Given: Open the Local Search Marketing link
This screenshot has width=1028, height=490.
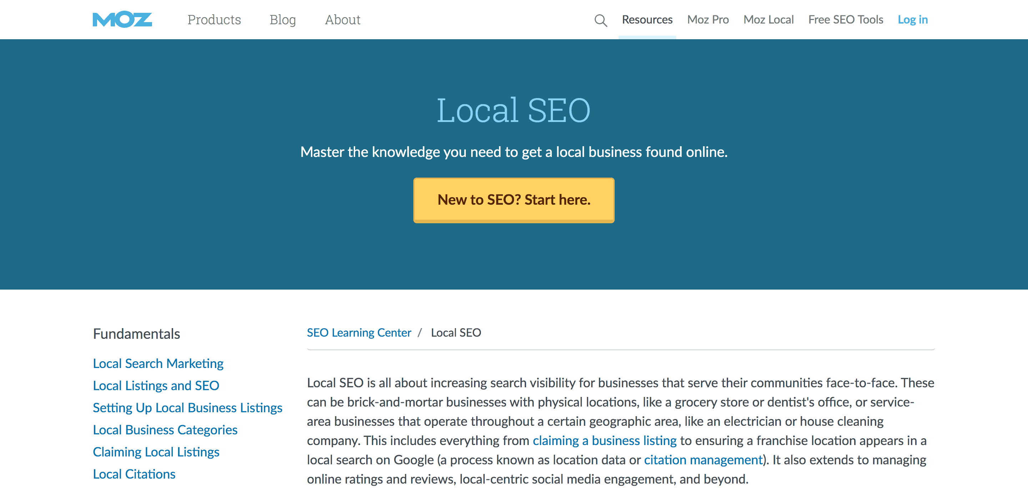Looking at the screenshot, I should (158, 363).
